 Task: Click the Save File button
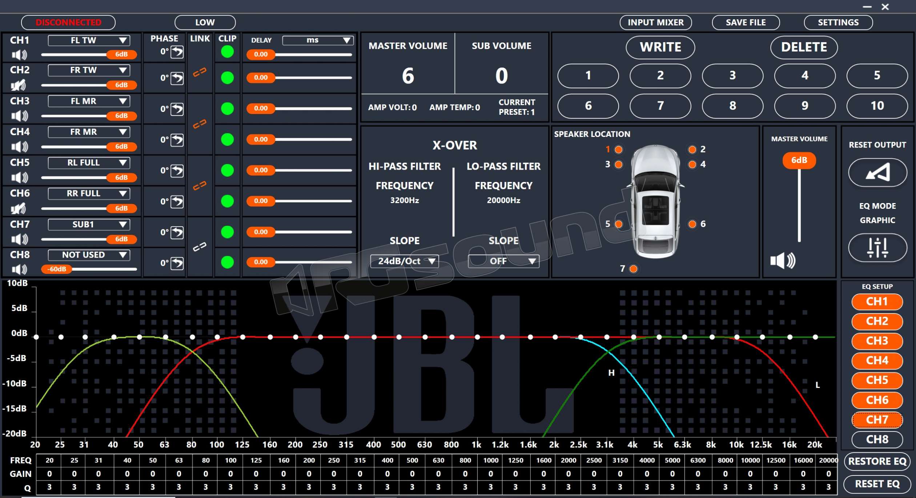pos(746,23)
